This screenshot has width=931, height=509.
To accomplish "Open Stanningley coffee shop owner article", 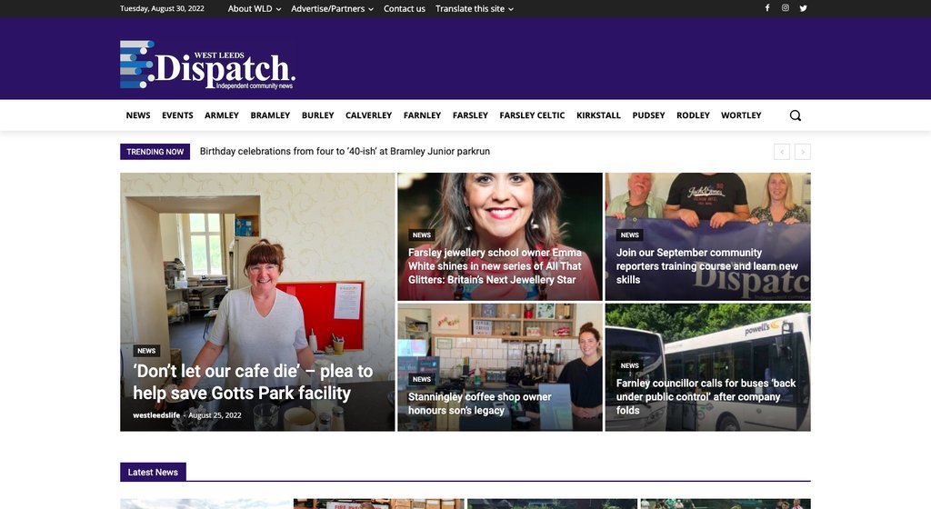I will pyautogui.click(x=480, y=404).
